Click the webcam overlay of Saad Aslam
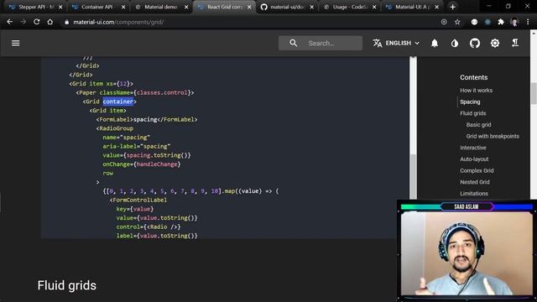 click(x=467, y=251)
